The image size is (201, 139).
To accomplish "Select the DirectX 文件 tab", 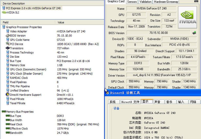I will [x=130, y=102].
